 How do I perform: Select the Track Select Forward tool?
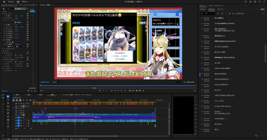pos(8,100)
